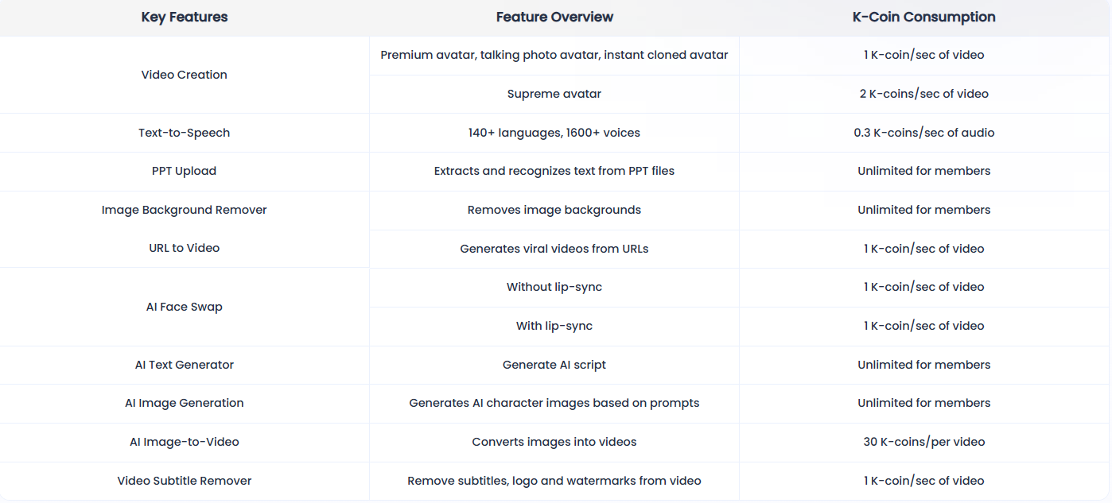This screenshot has width=1112, height=503.
Task: Click the Image Background Remover row label
Action: 185,210
